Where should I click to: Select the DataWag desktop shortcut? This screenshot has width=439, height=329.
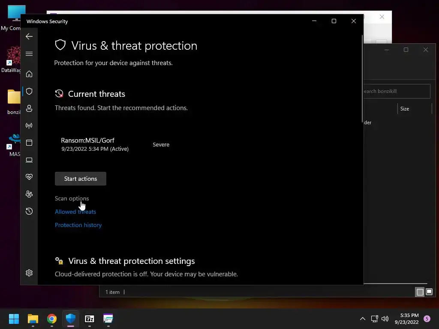coord(11,59)
